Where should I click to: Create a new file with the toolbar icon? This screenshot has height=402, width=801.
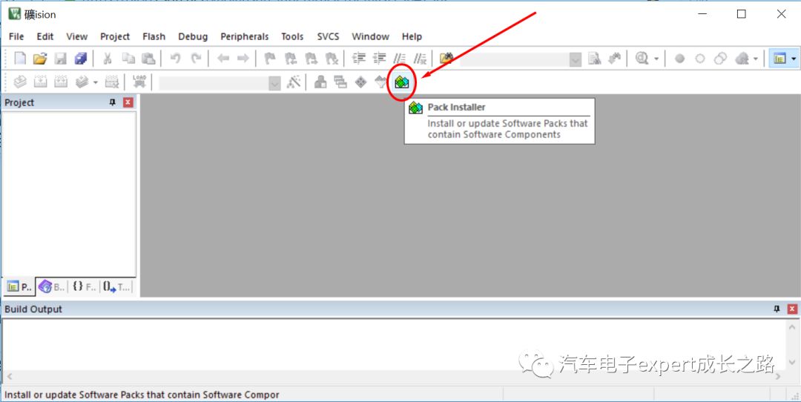[x=20, y=59]
